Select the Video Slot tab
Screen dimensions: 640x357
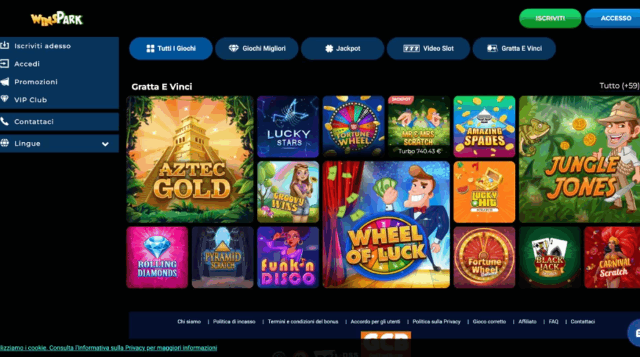pyautogui.click(x=428, y=49)
